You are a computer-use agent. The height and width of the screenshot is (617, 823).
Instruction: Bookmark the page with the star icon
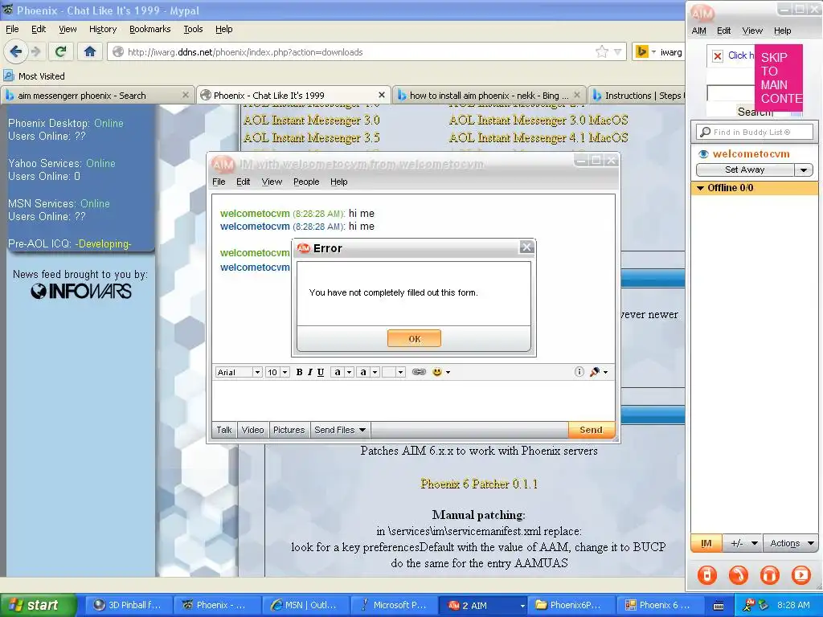[601, 51]
